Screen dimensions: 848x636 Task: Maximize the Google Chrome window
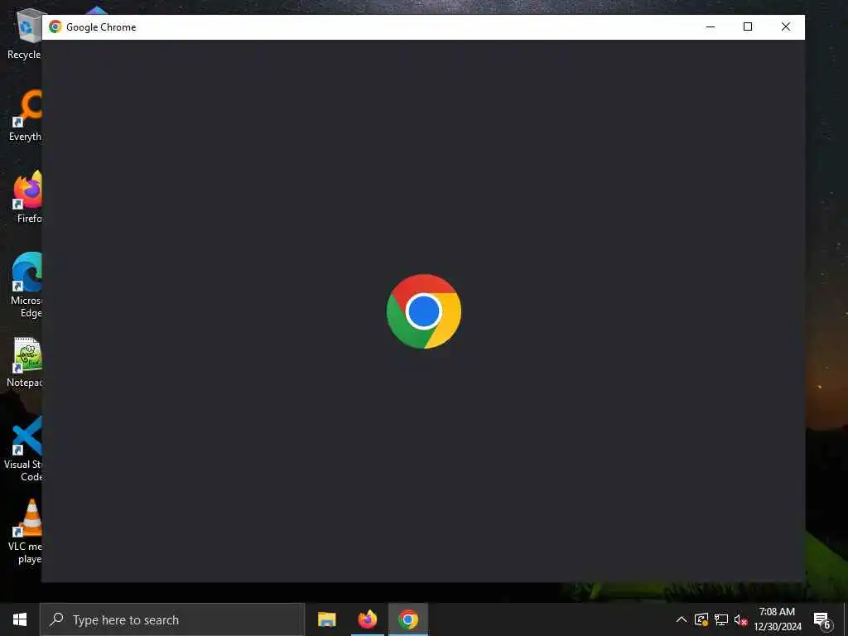coord(748,27)
